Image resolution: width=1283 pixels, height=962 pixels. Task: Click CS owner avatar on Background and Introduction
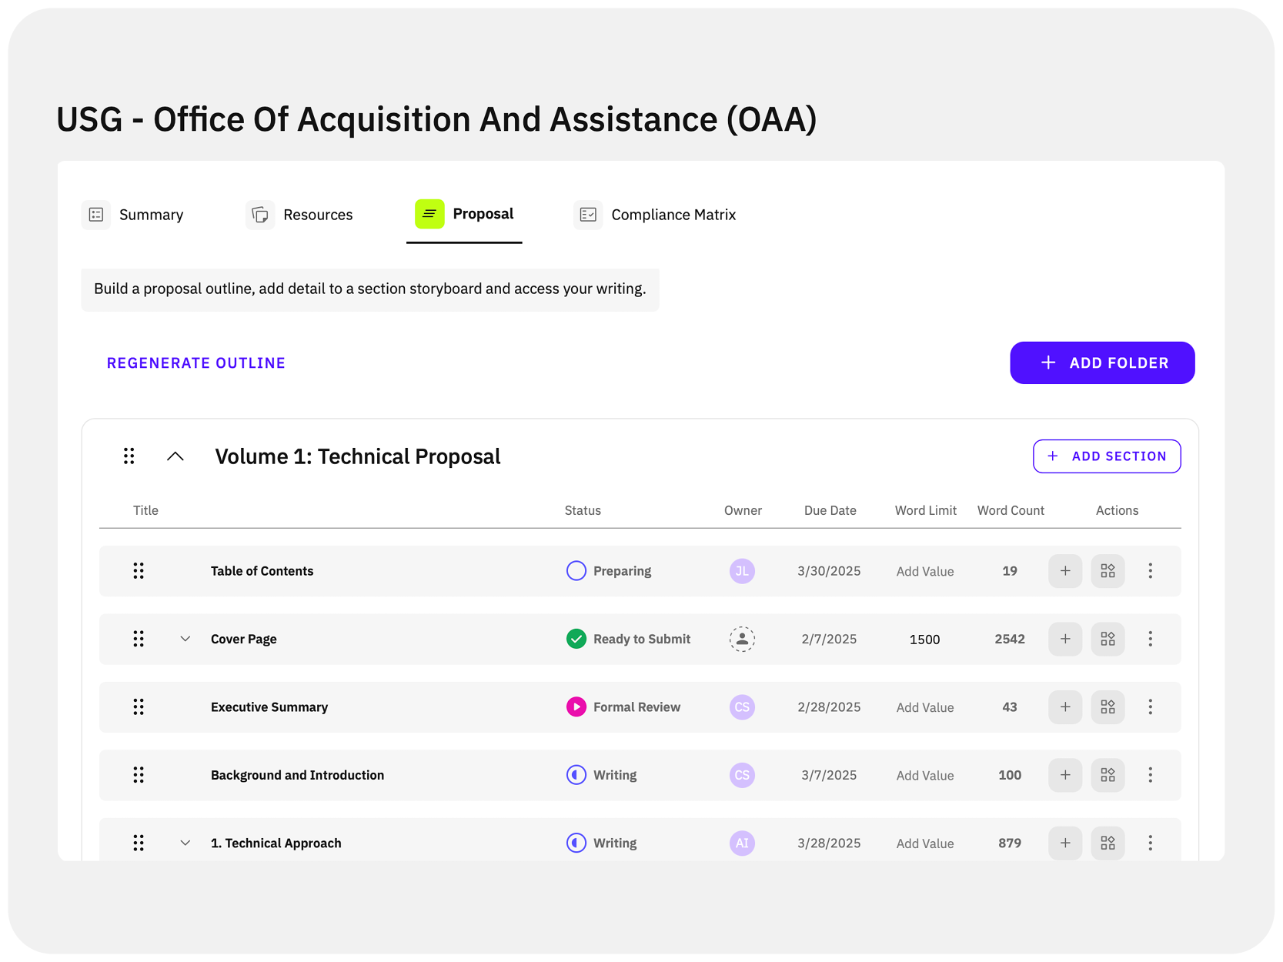point(742,775)
